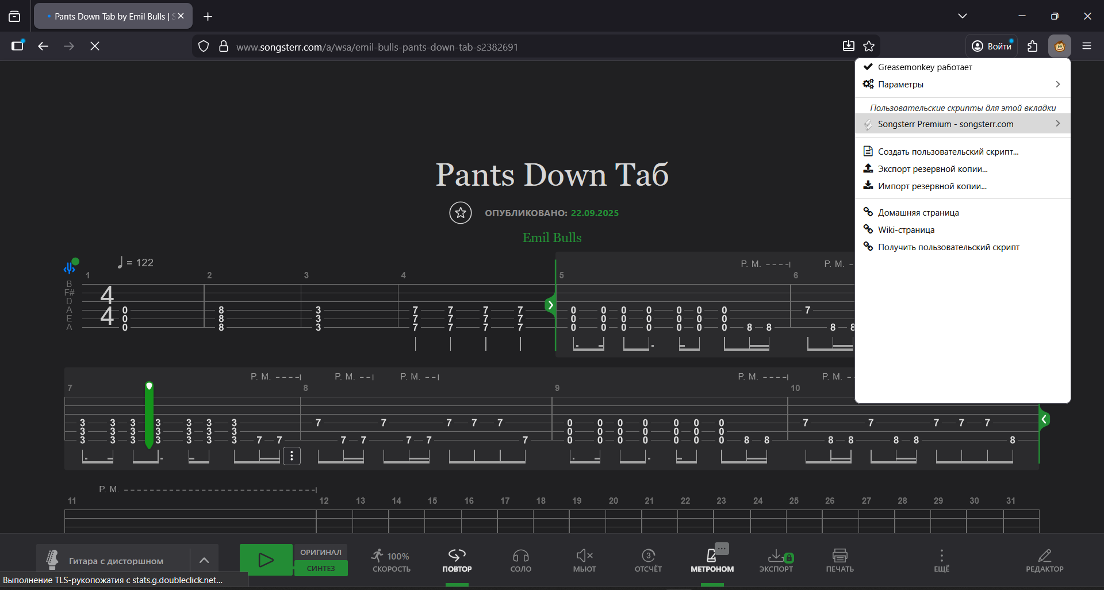Open the tracking protection shield icon
Screen dimensions: 1104x590
[x=204, y=47]
